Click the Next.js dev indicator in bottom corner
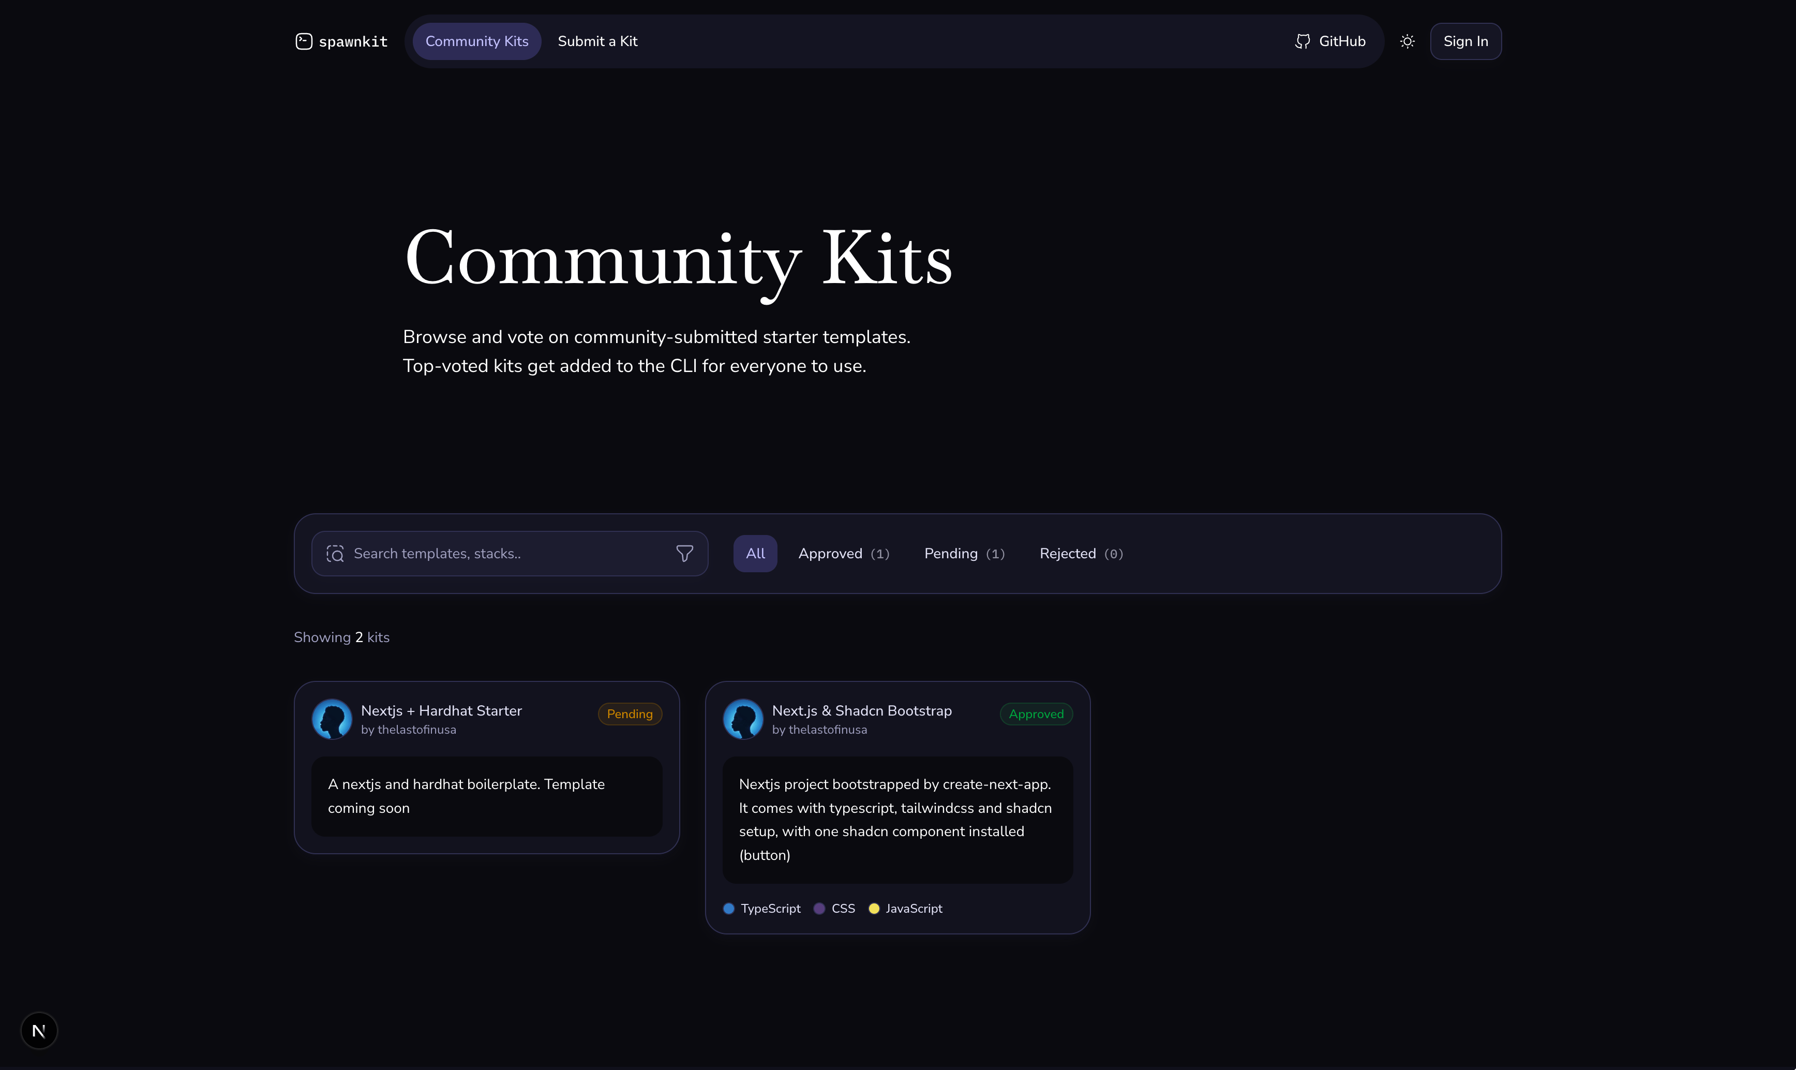 coord(39,1030)
